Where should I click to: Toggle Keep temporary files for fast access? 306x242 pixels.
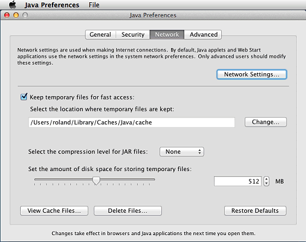pos(24,97)
